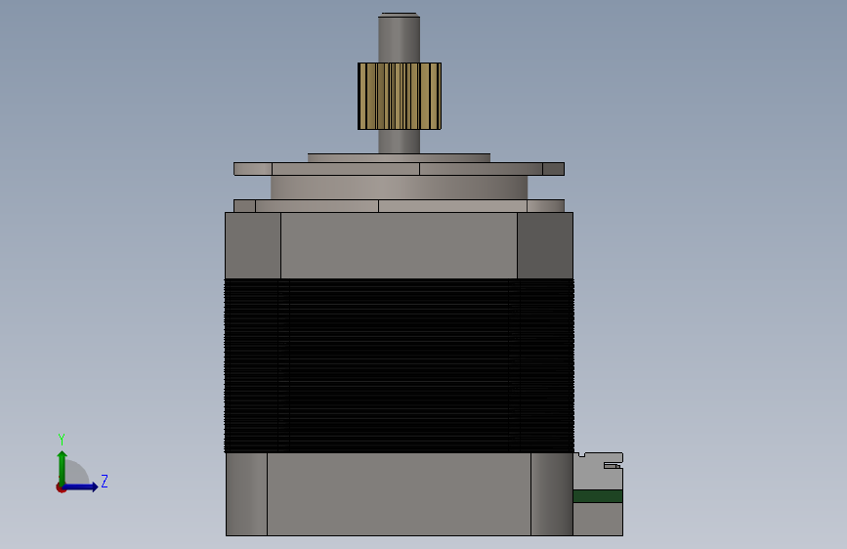Image resolution: width=847 pixels, height=549 pixels.
Task: Click the motor shaft above the brass pulley
Action: click(400, 38)
